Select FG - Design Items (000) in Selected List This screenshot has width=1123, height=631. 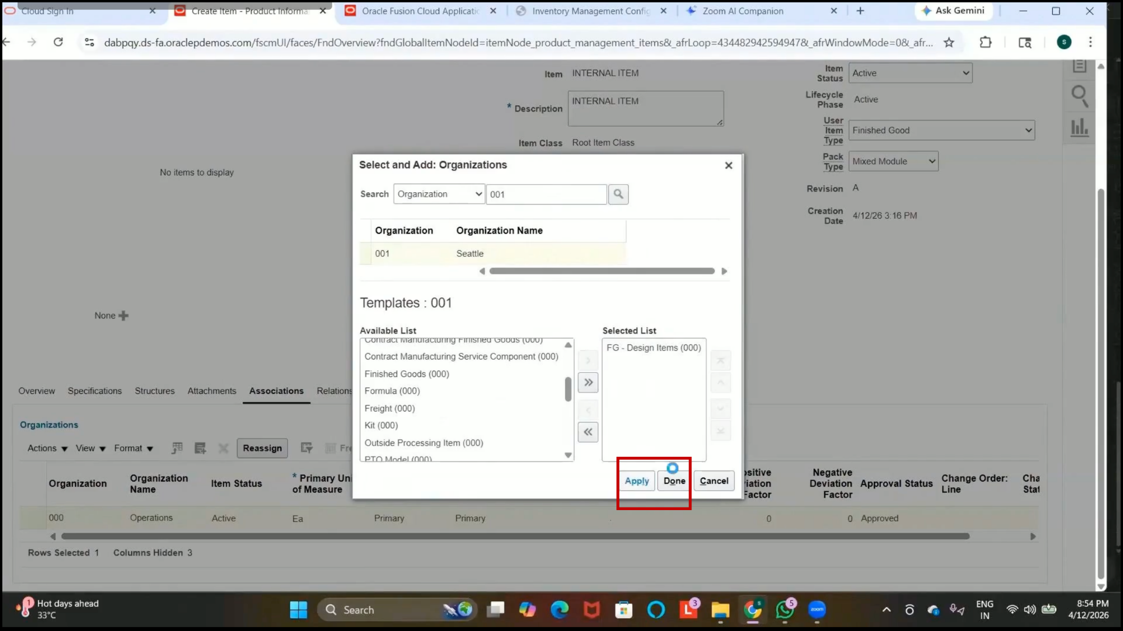[653, 348]
